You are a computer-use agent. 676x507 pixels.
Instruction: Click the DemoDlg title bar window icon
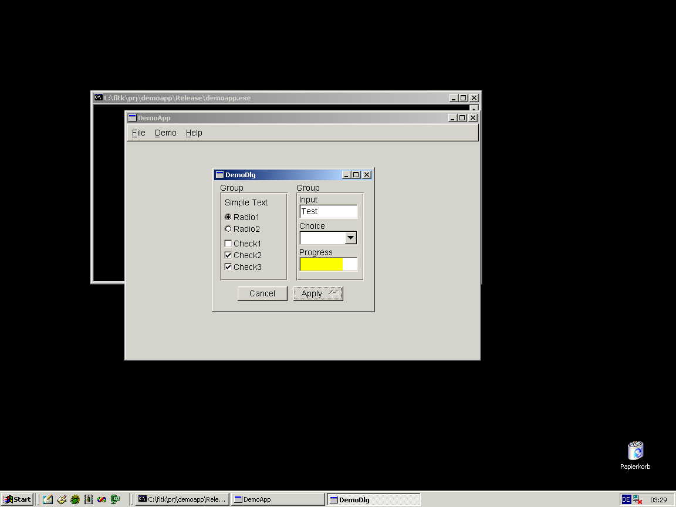219,175
